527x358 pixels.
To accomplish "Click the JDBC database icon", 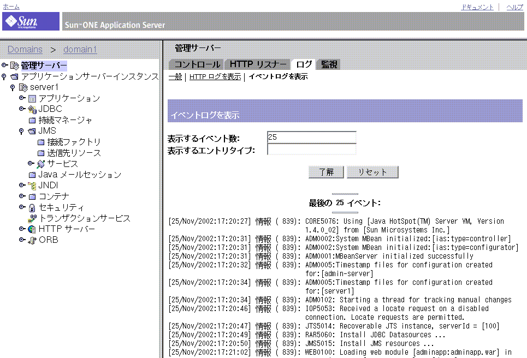I will pos(32,110).
